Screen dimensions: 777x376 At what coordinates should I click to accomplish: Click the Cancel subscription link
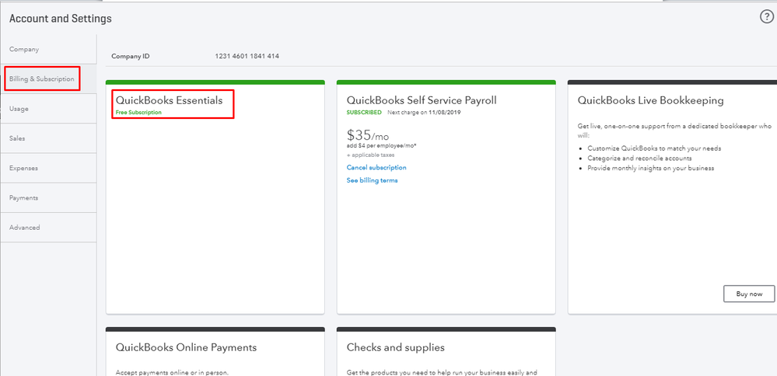[x=376, y=168]
